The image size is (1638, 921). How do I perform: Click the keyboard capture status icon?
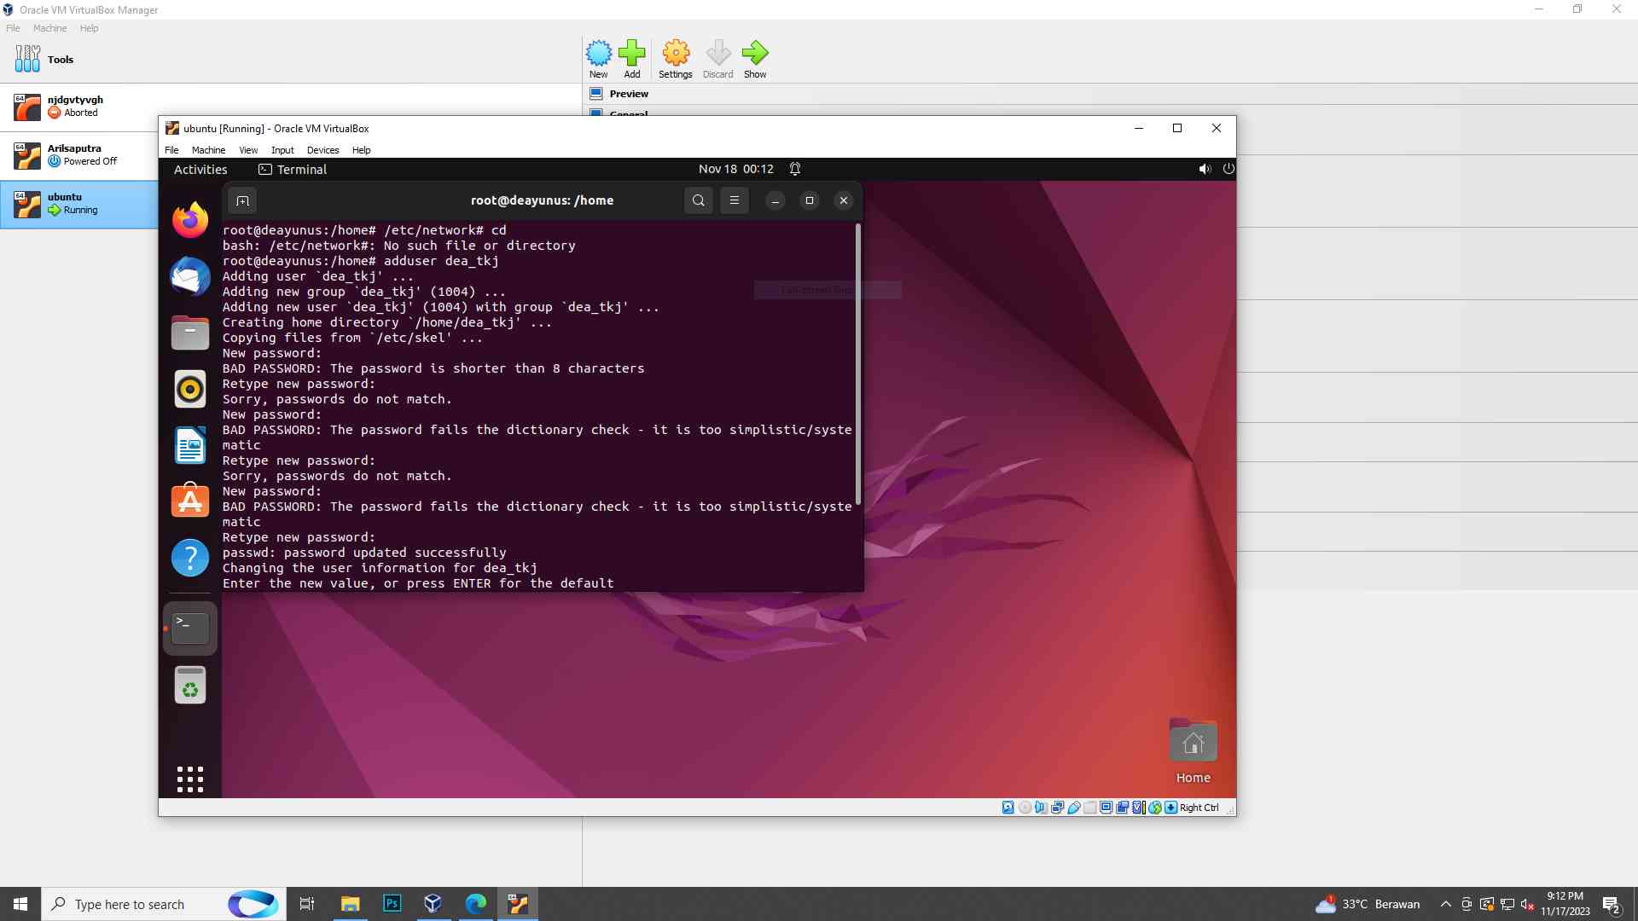[x=1171, y=808]
